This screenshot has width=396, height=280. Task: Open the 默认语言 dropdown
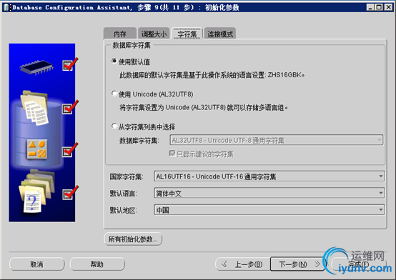pos(269,193)
